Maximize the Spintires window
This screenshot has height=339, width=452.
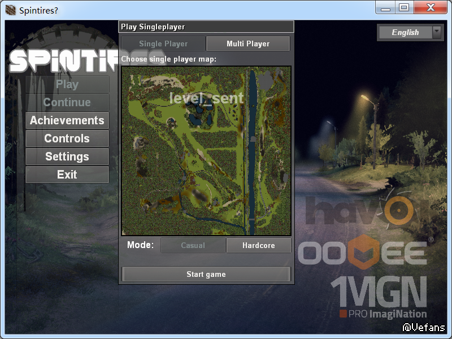point(404,7)
